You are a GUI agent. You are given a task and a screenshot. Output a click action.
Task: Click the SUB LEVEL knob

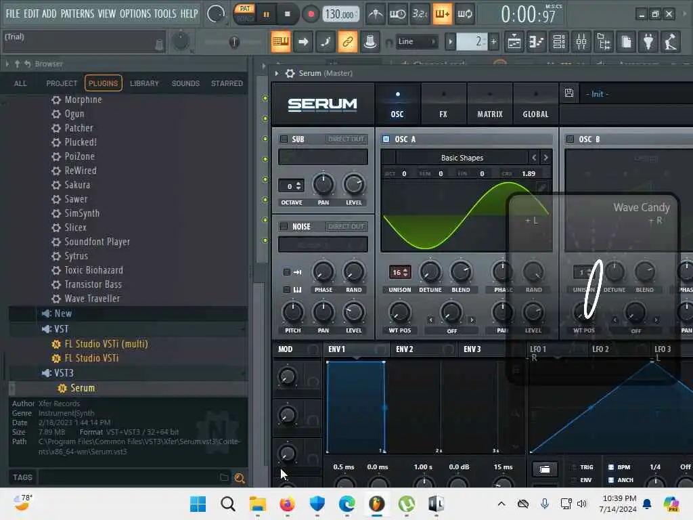pos(353,184)
